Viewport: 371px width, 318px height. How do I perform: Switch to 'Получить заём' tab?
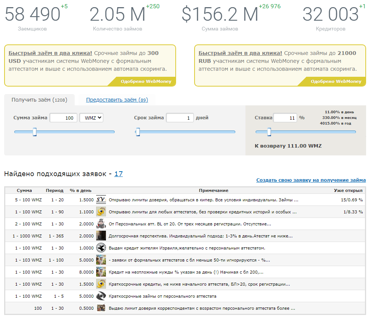[39, 100]
